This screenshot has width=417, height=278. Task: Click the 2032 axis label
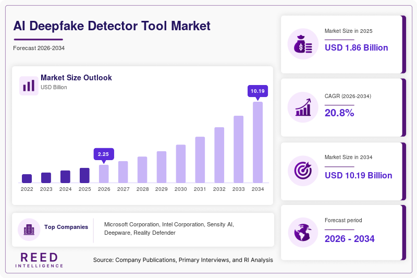[x=219, y=189]
